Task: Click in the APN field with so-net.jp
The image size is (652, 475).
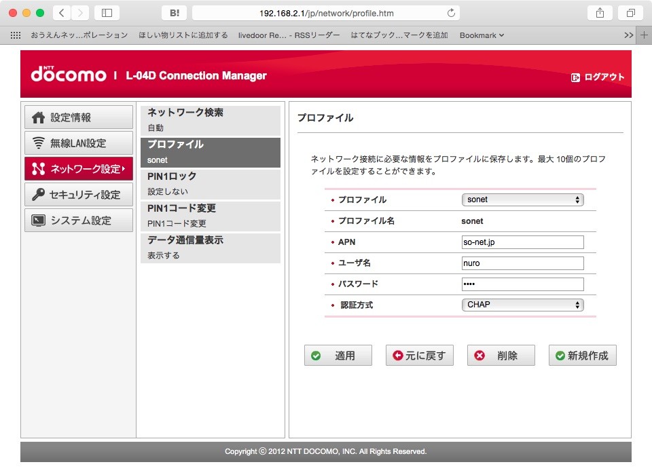Action: tap(523, 242)
